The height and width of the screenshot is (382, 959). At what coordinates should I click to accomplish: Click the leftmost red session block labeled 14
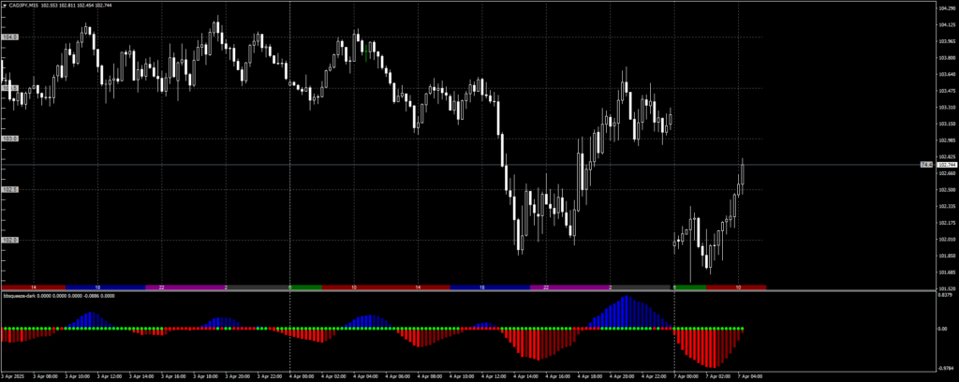pos(34,286)
